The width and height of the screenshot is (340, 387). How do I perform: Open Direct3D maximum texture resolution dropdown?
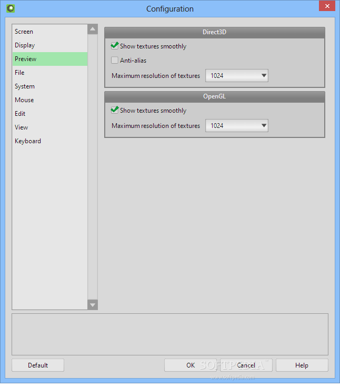(237, 75)
